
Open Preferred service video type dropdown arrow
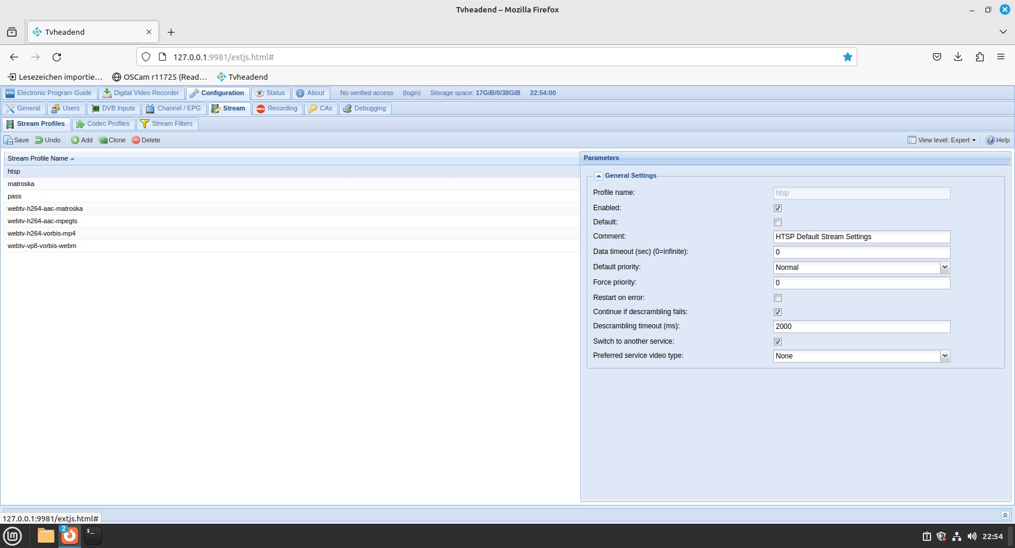click(945, 356)
